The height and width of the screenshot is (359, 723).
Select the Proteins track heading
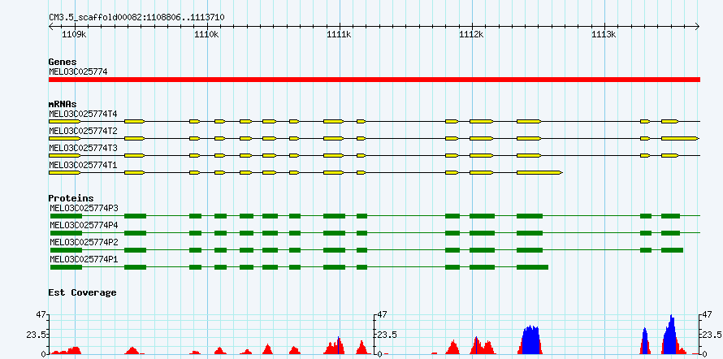pos(71,198)
